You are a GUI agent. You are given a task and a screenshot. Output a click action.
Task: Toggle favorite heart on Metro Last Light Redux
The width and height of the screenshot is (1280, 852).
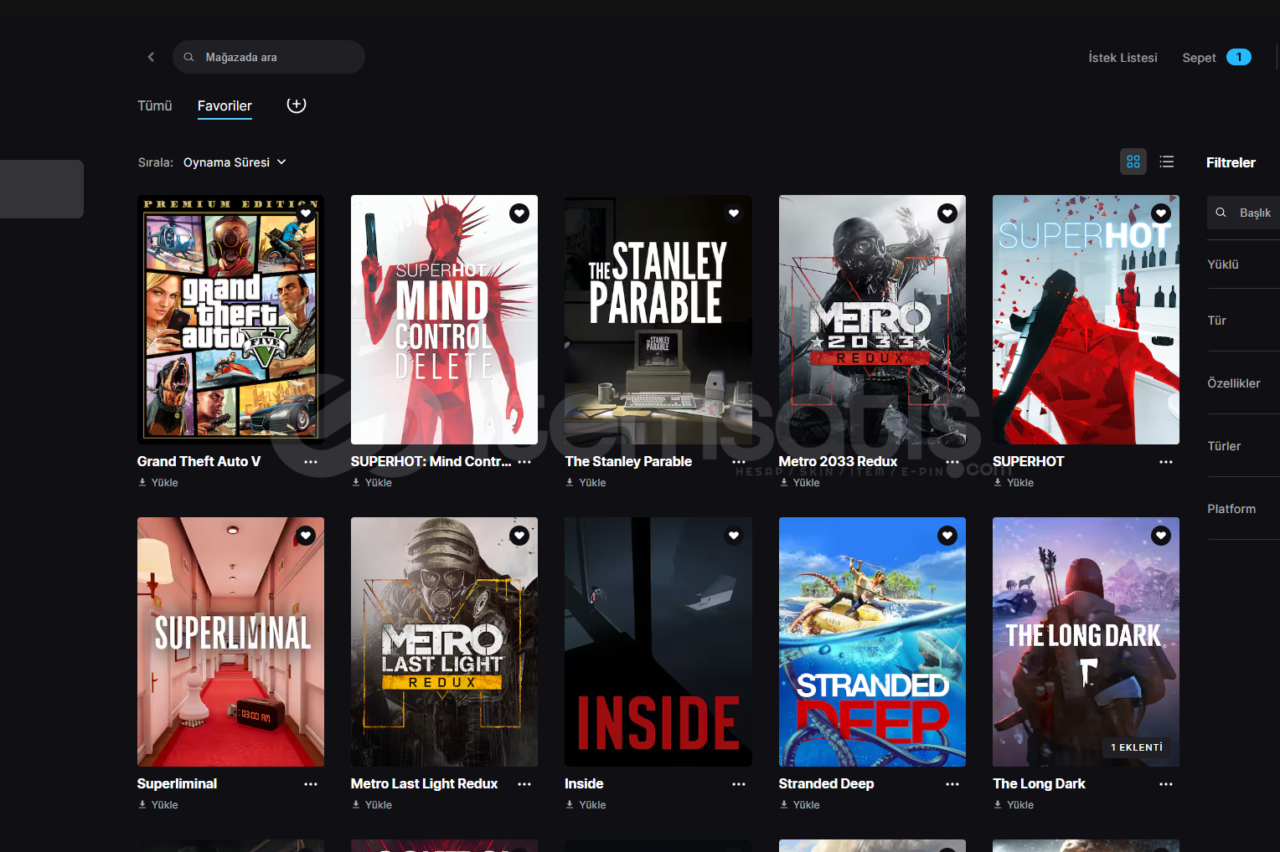[x=519, y=536]
